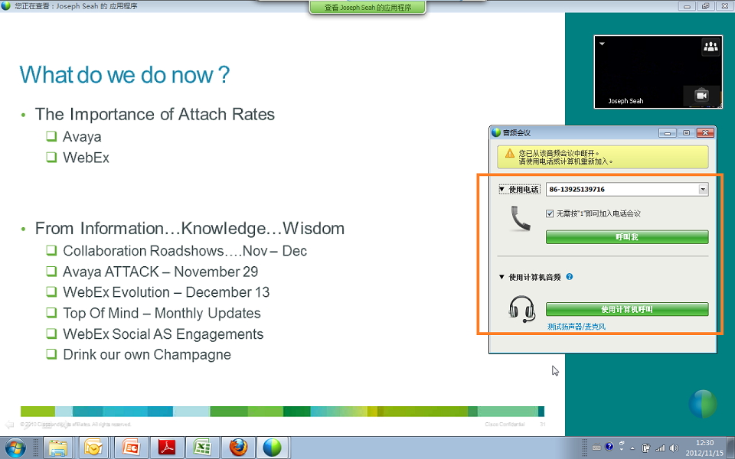Toggle the 无需按"1"即可加入电话会议 checkbox
Image resolution: width=735 pixels, height=459 pixels.
550,214
